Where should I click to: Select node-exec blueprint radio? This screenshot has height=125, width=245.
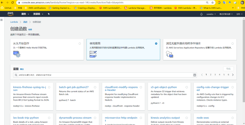tap(232, 118)
